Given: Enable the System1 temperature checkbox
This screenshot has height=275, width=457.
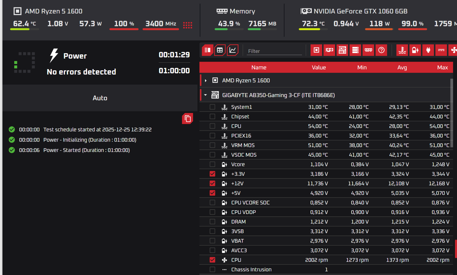Looking at the screenshot, I should (212, 107).
